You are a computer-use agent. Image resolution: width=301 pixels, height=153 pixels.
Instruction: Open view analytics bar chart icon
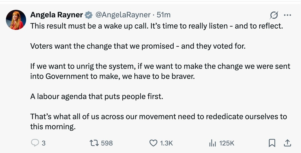(x=212, y=143)
